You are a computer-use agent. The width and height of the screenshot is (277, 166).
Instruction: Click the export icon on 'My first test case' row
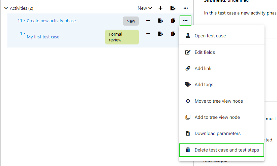pos(160,34)
